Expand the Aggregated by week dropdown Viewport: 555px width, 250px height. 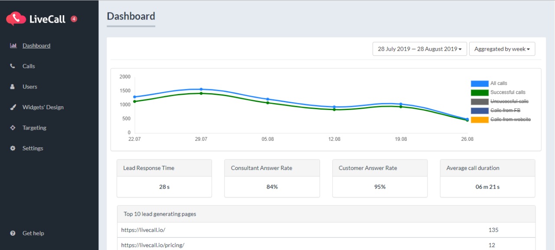(502, 49)
